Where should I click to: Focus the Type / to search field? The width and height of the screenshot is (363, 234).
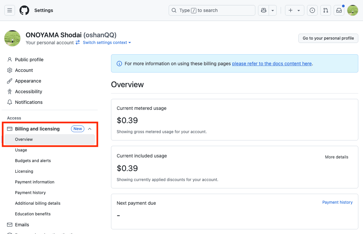pos(212,10)
